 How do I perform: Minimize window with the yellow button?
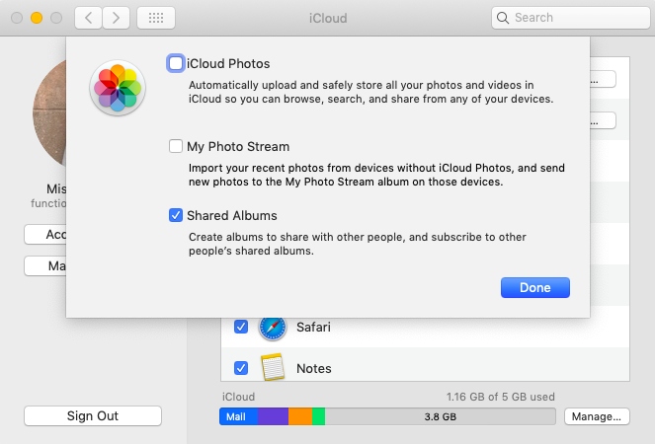click(x=37, y=18)
